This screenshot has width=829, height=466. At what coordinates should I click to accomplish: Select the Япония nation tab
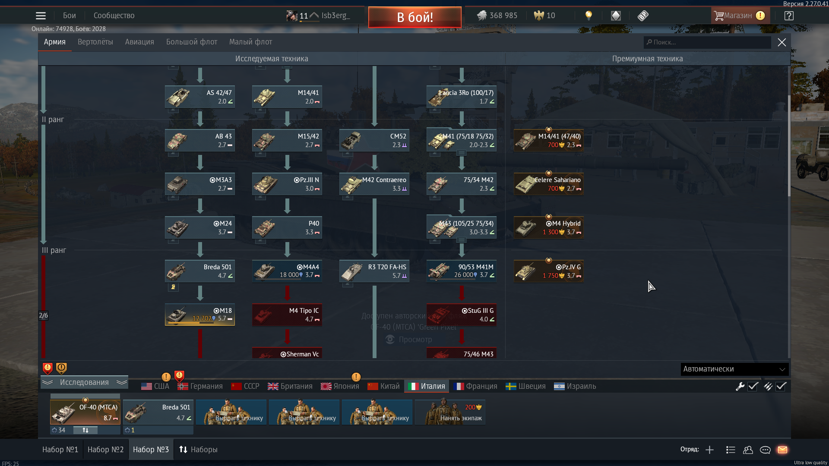pos(340,386)
